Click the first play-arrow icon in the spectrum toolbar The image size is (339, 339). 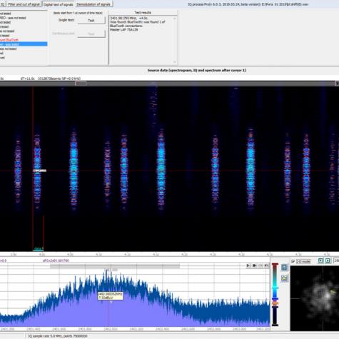tap(248, 265)
